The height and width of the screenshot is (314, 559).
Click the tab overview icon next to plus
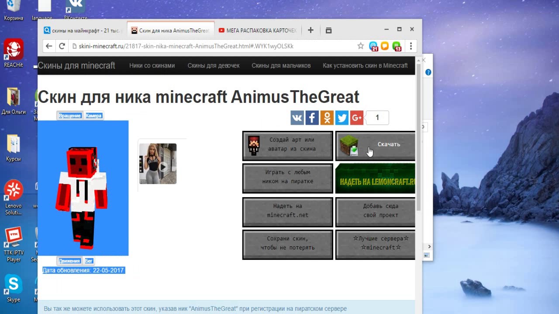(x=329, y=30)
